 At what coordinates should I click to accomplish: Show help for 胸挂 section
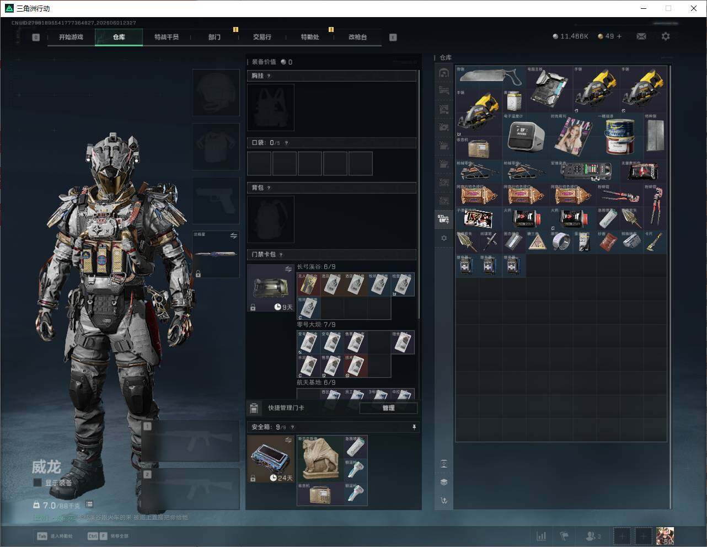point(269,76)
